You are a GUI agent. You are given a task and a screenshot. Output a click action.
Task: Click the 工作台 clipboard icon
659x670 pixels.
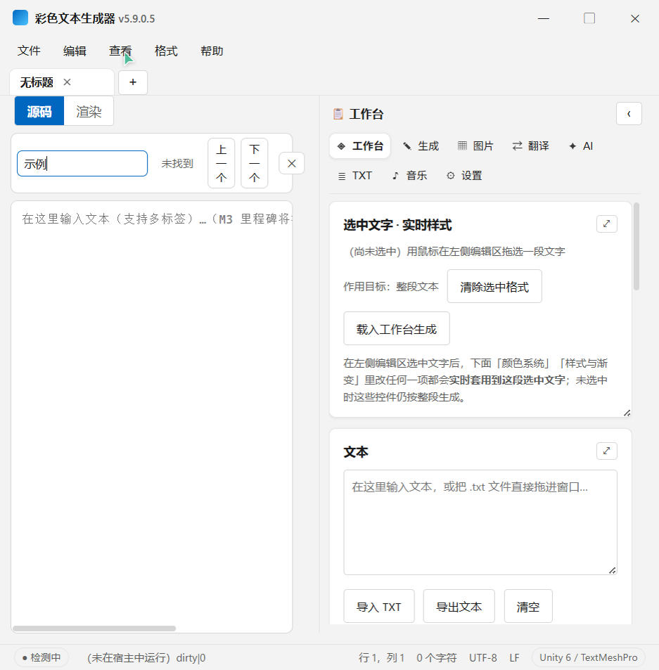click(338, 114)
